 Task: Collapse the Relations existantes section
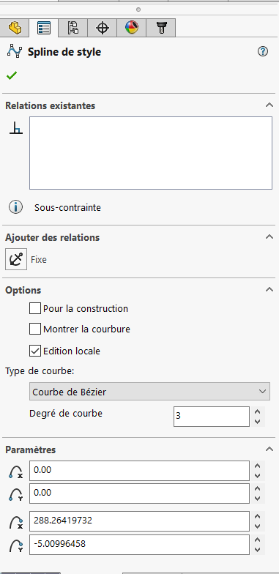coord(269,105)
